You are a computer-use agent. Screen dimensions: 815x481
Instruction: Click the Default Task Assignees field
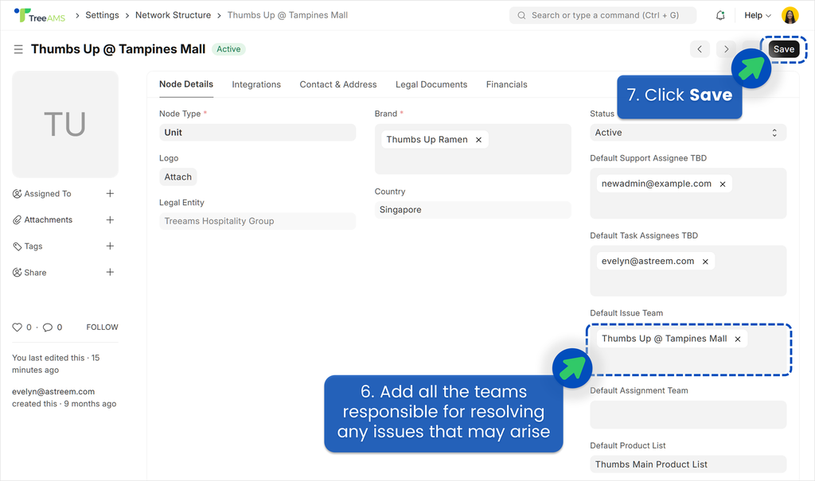coord(688,270)
